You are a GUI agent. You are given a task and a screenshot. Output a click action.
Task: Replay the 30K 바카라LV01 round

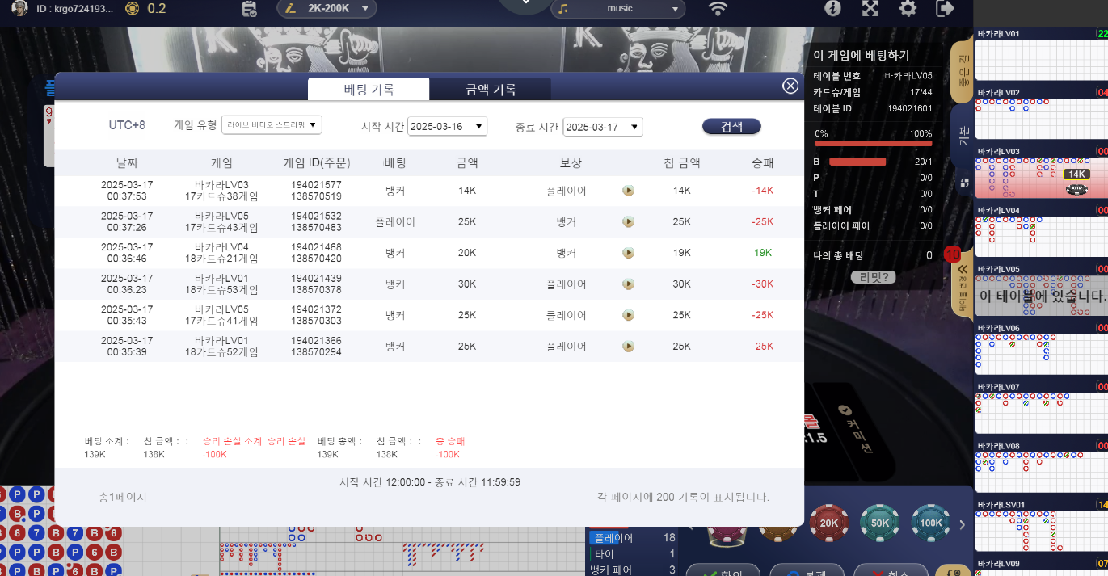[x=628, y=284]
